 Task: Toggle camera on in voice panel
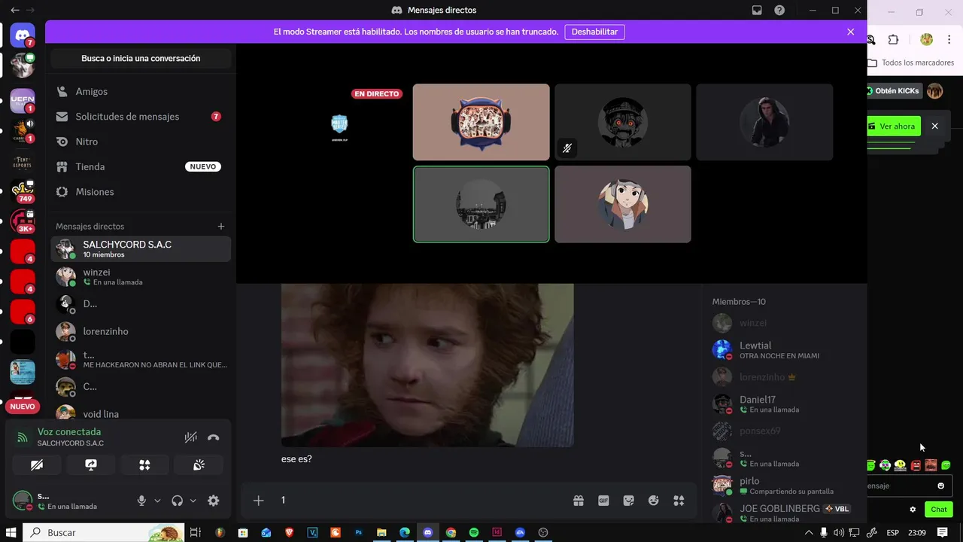[x=37, y=465]
